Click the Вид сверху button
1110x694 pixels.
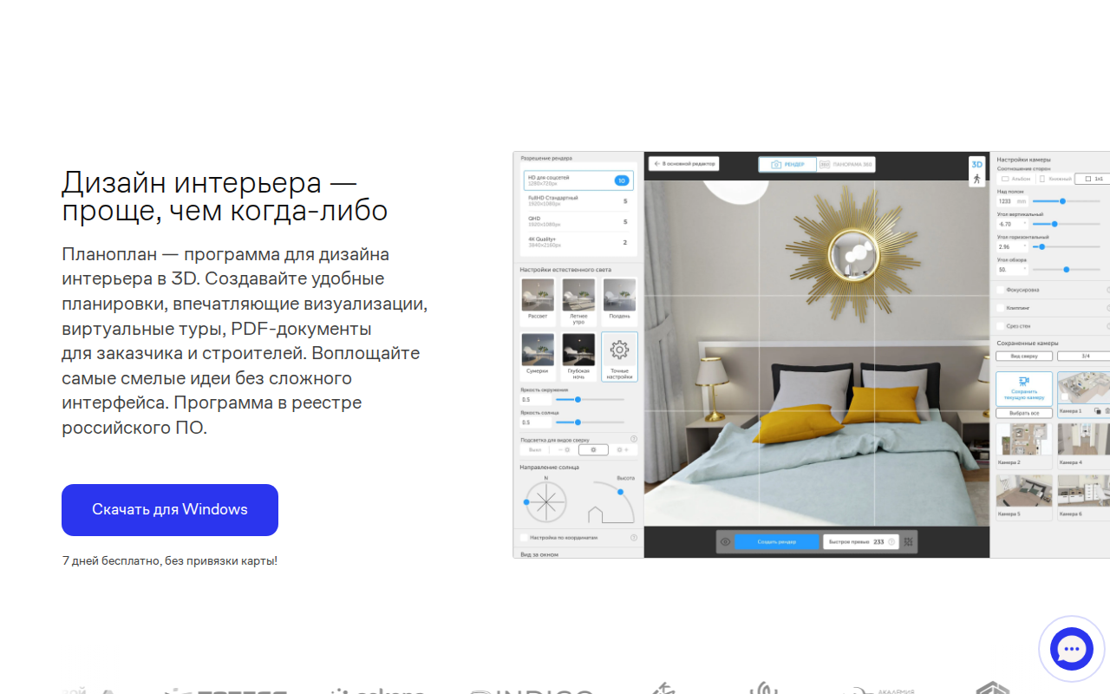1024,357
